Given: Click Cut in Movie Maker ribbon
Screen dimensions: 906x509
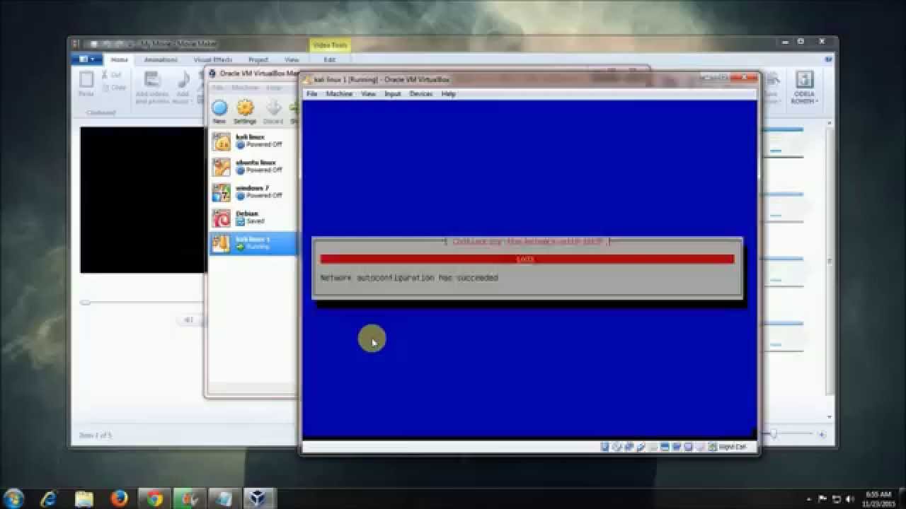Looking at the screenshot, I should click(112, 75).
